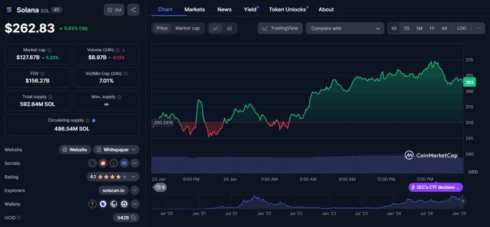This screenshot has height=227, width=490.
Task: Click the Solana logo icon
Action: pos(9,10)
